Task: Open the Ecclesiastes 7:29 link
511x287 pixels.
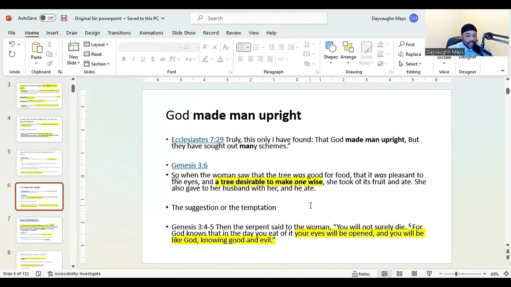Action: (x=198, y=140)
